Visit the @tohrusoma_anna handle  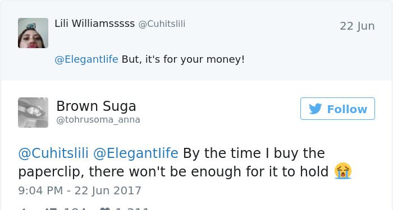coord(98,120)
